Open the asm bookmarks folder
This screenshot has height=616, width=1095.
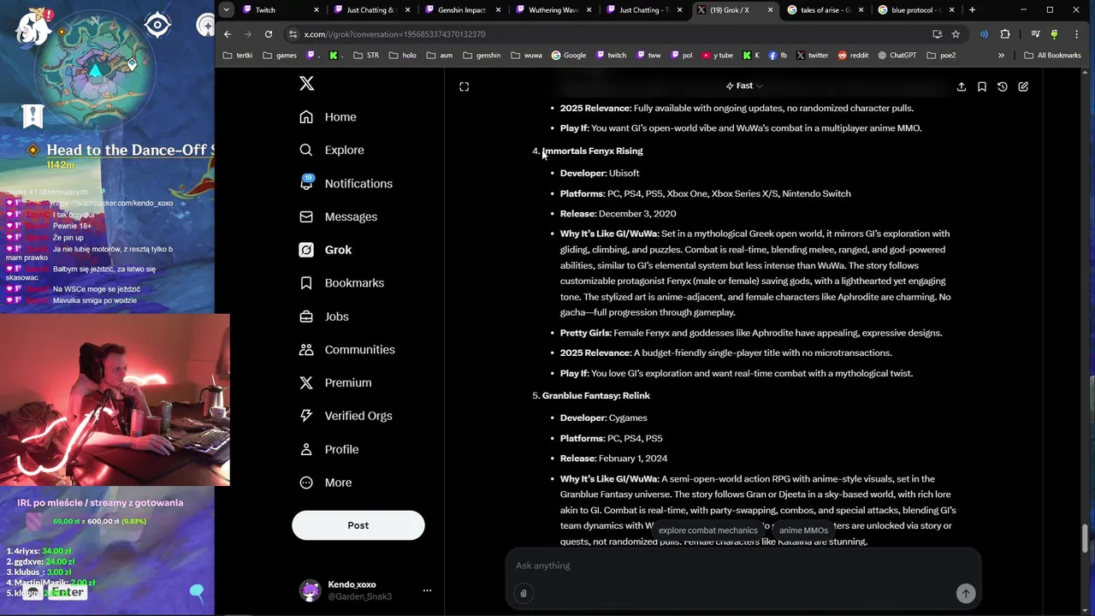tap(439, 56)
